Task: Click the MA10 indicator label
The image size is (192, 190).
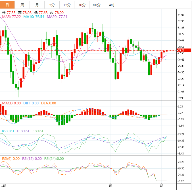Action: pos(34,17)
